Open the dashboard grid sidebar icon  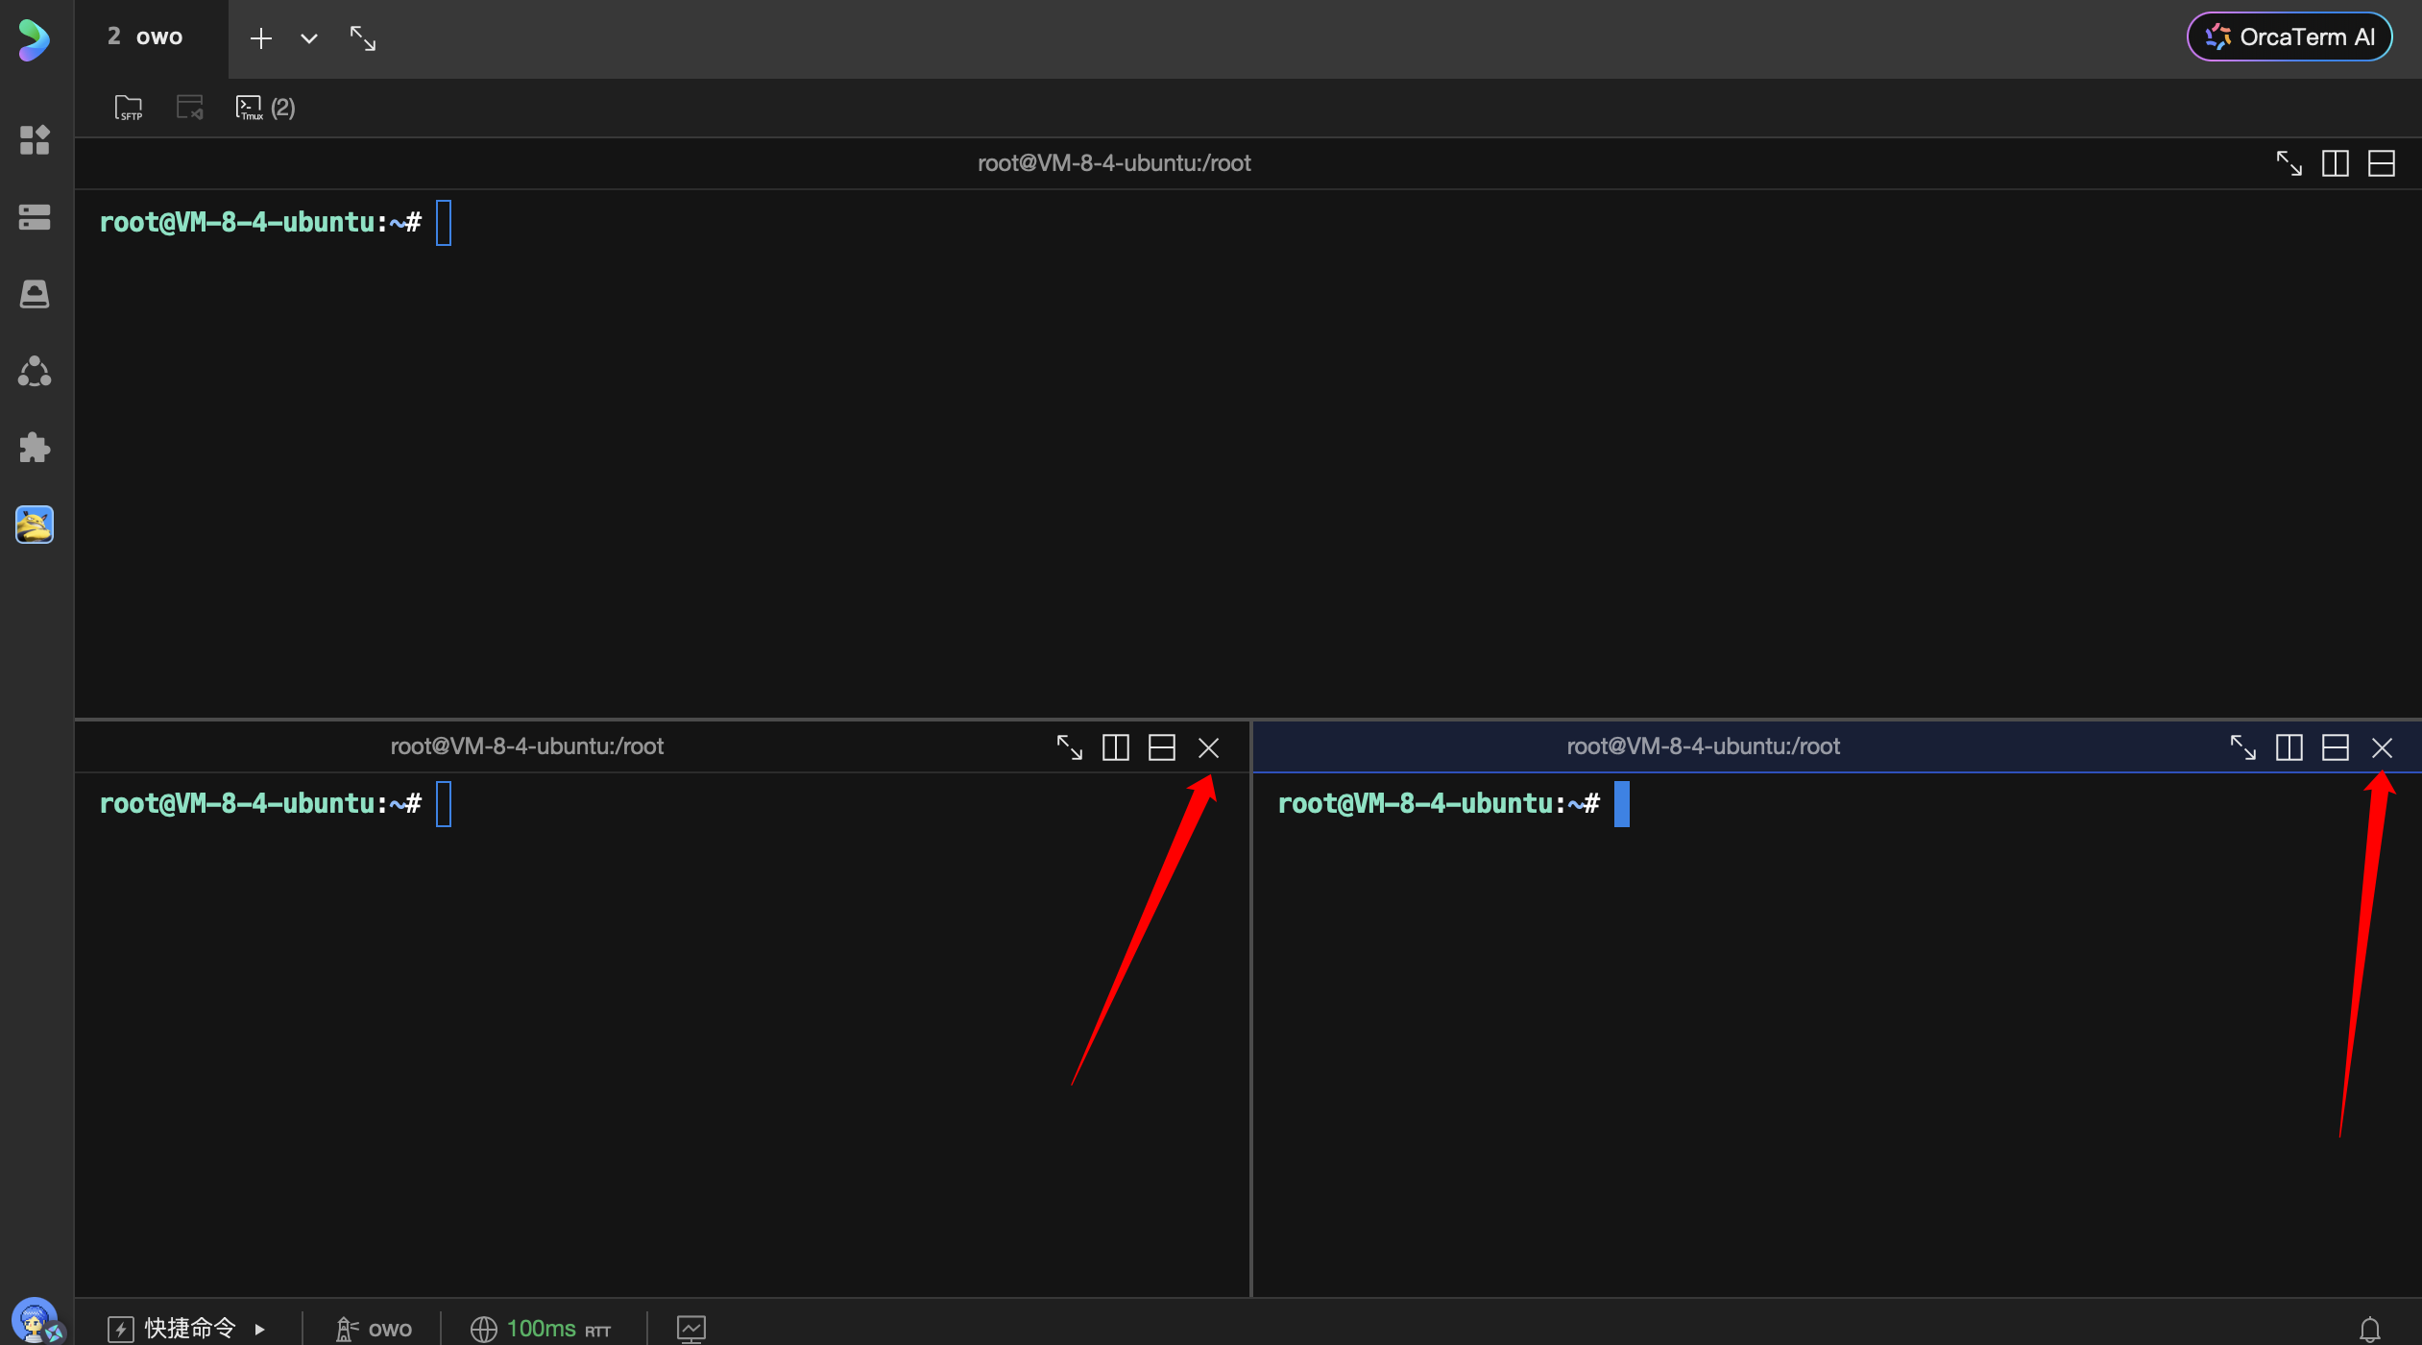35,140
